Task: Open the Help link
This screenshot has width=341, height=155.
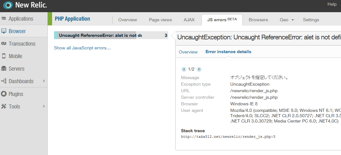Action: [332, 4]
